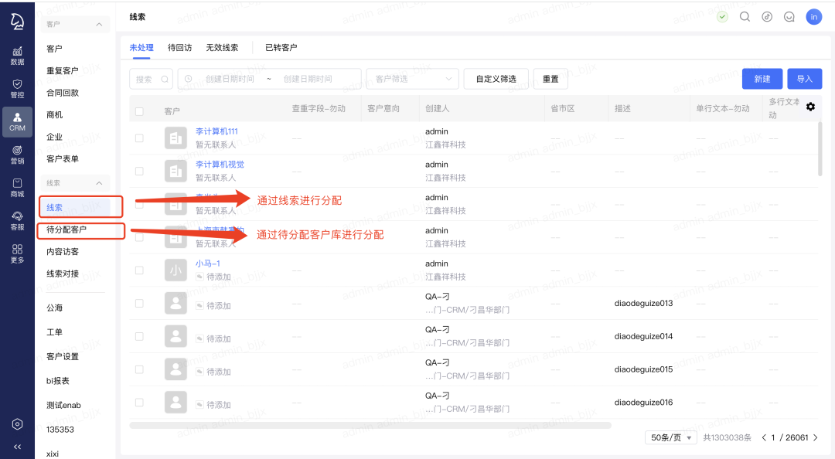The width and height of the screenshot is (835, 459).
Task: Click the 新建 button
Action: click(x=762, y=79)
